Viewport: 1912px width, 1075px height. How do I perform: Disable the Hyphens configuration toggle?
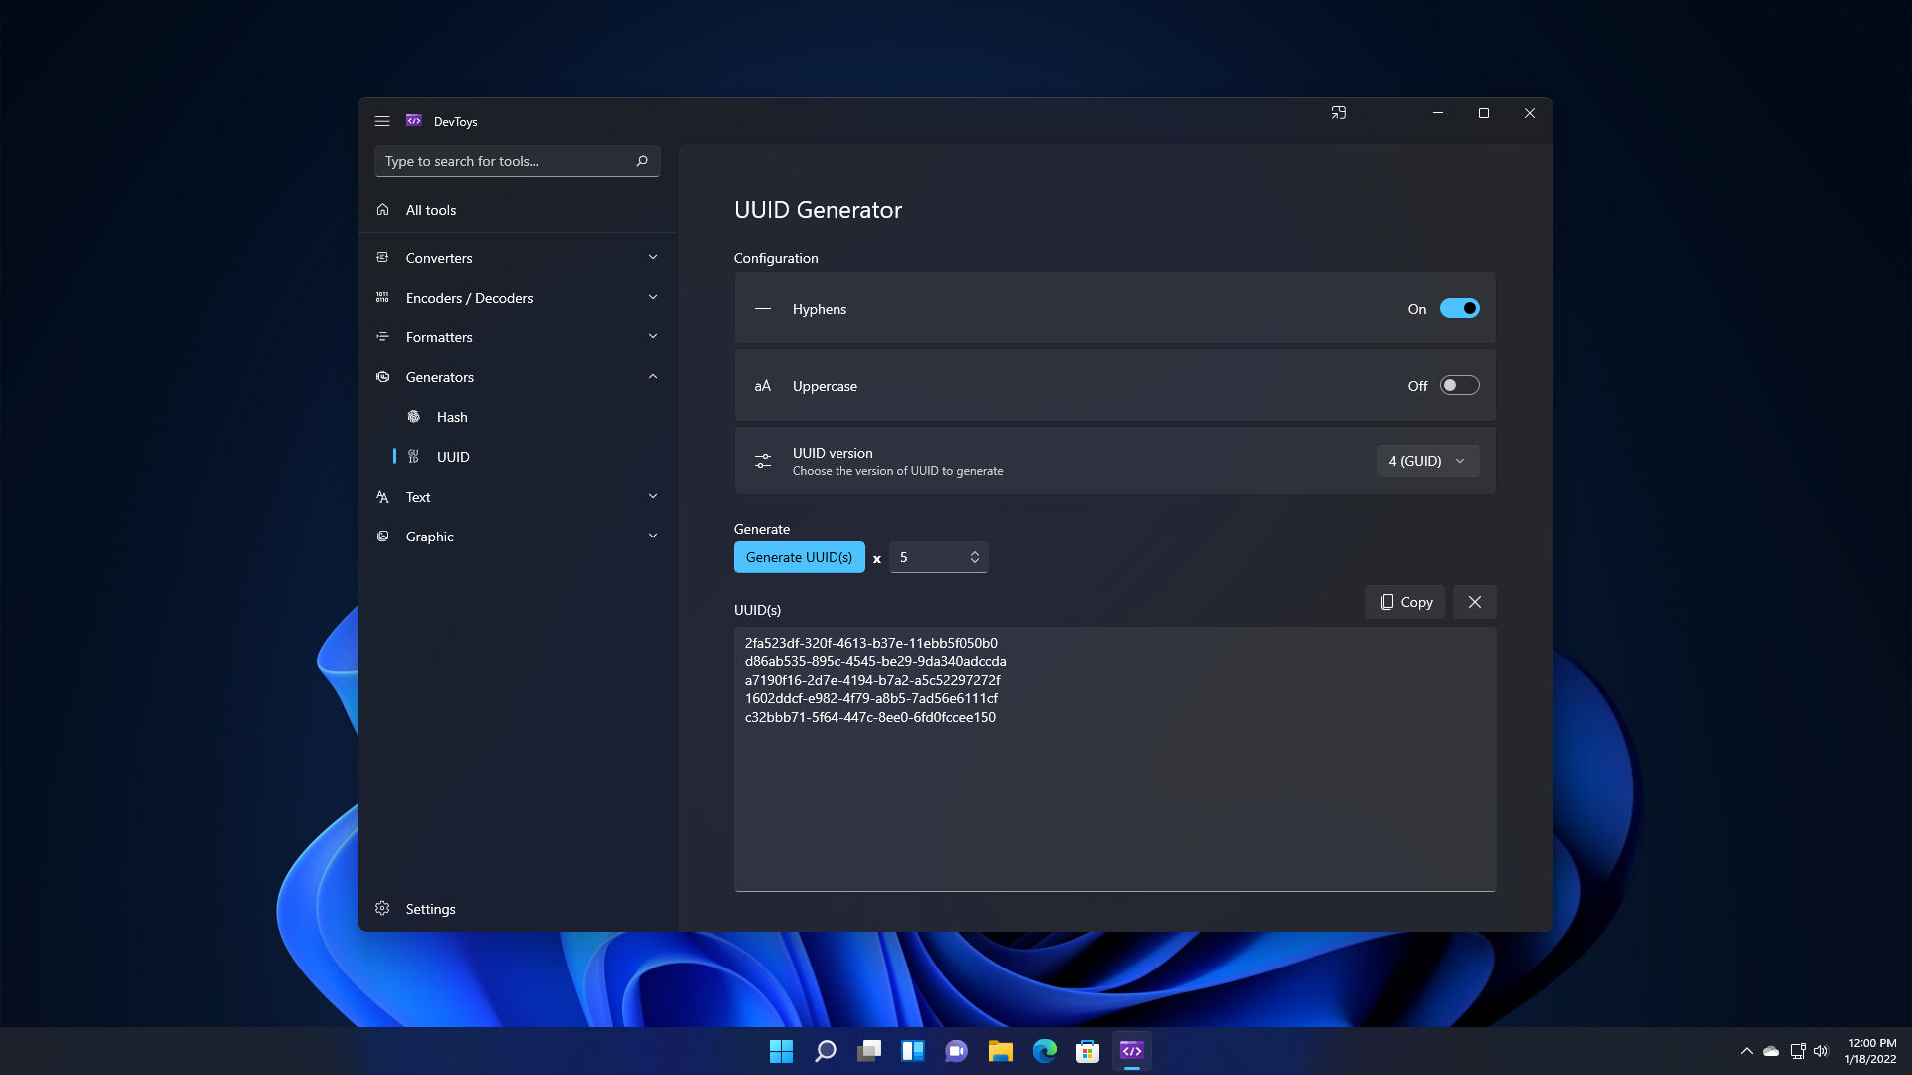[x=1459, y=308]
